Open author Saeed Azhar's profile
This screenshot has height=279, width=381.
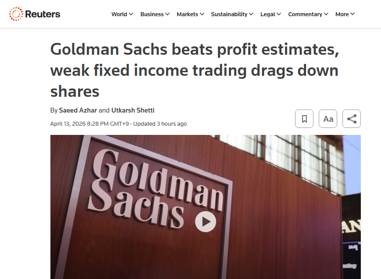78,110
